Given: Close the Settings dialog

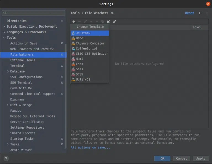Looking at the screenshot, I should click(x=208, y=4).
